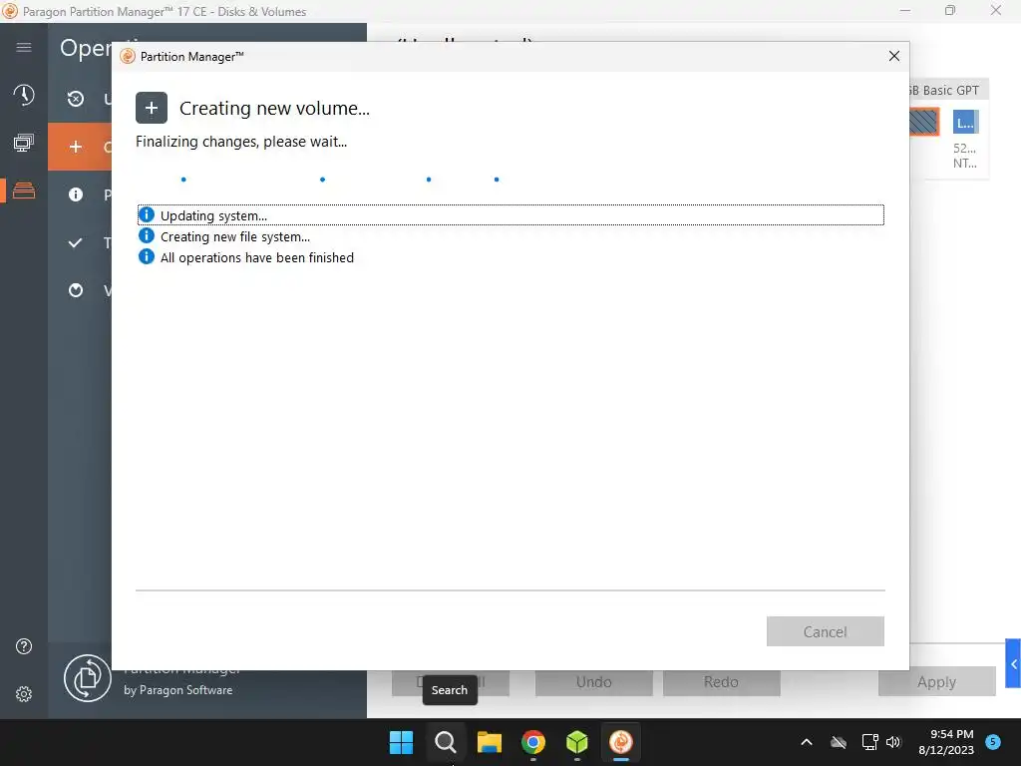Open the Windows Start menu
1021x766 pixels.
[401, 742]
